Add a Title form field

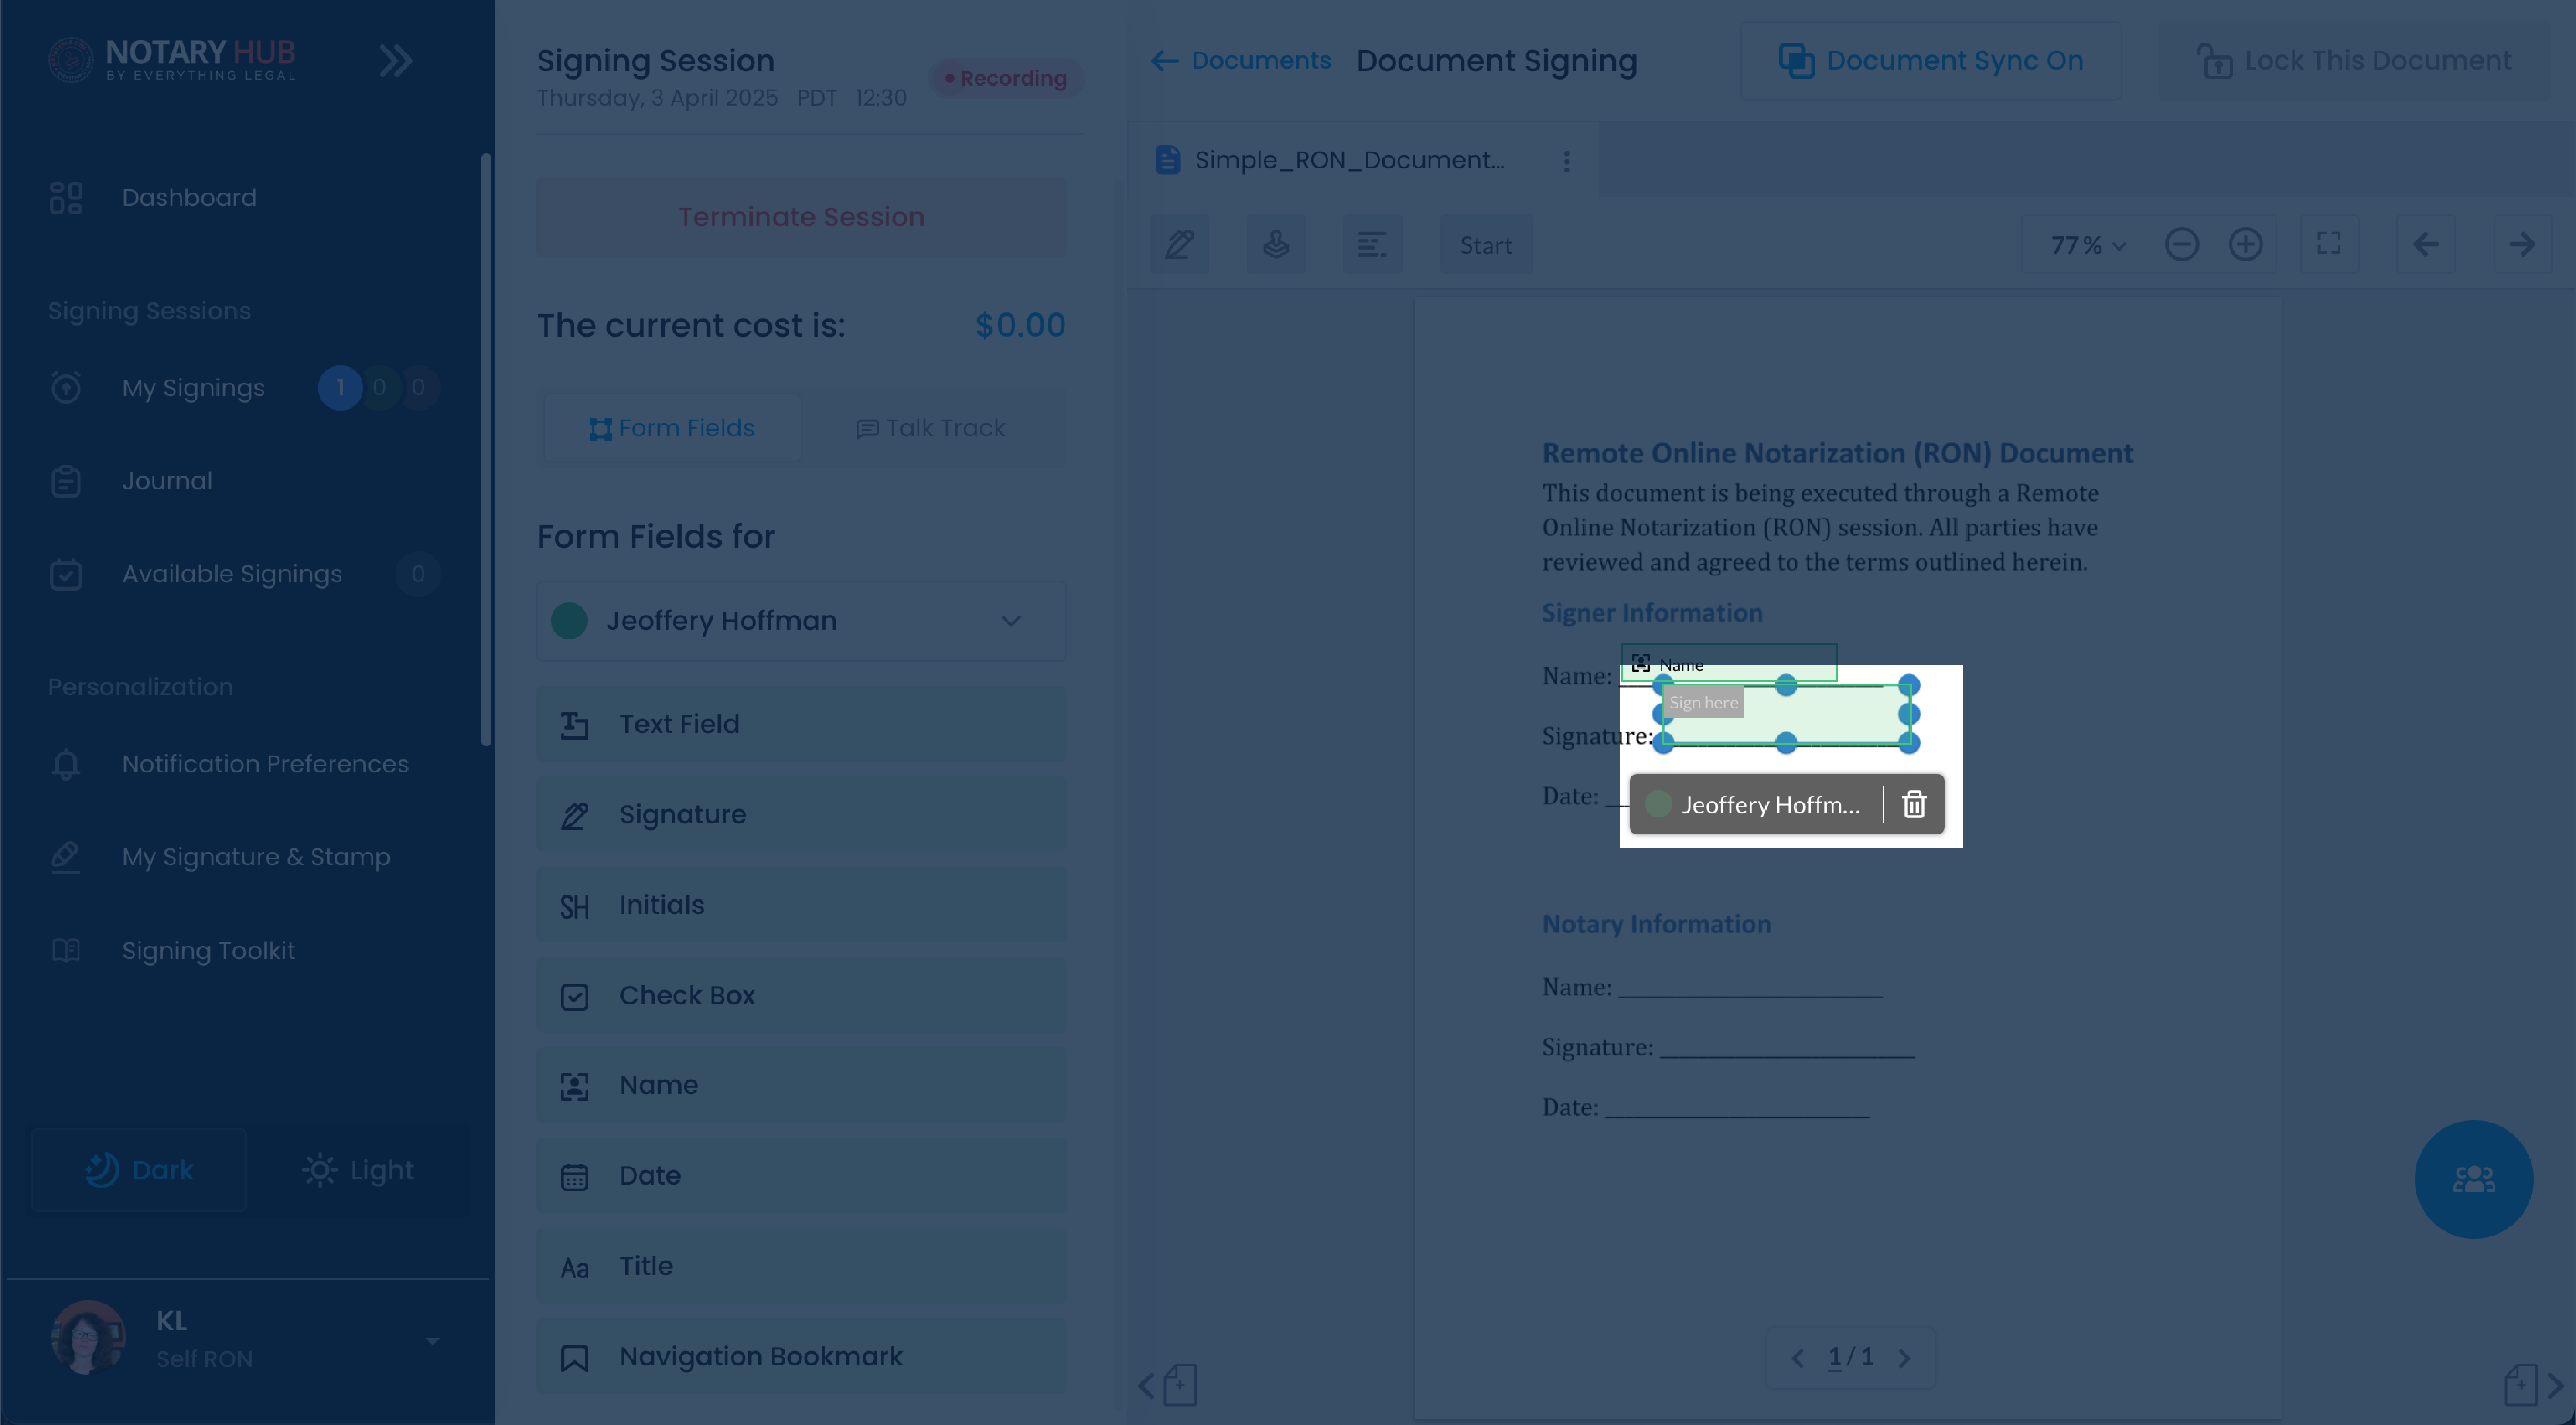pyautogui.click(x=801, y=1266)
